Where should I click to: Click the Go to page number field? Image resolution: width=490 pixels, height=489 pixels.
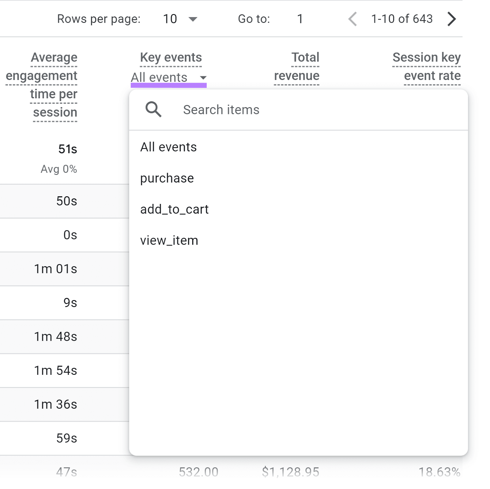300,19
